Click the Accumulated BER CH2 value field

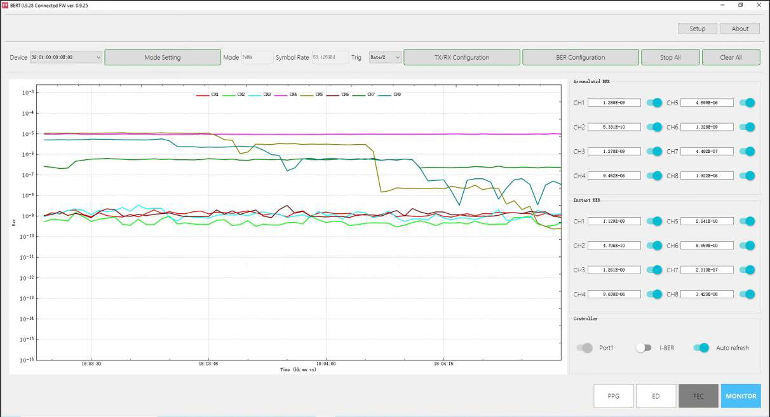tap(614, 127)
